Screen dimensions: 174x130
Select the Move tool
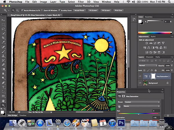click(3, 20)
